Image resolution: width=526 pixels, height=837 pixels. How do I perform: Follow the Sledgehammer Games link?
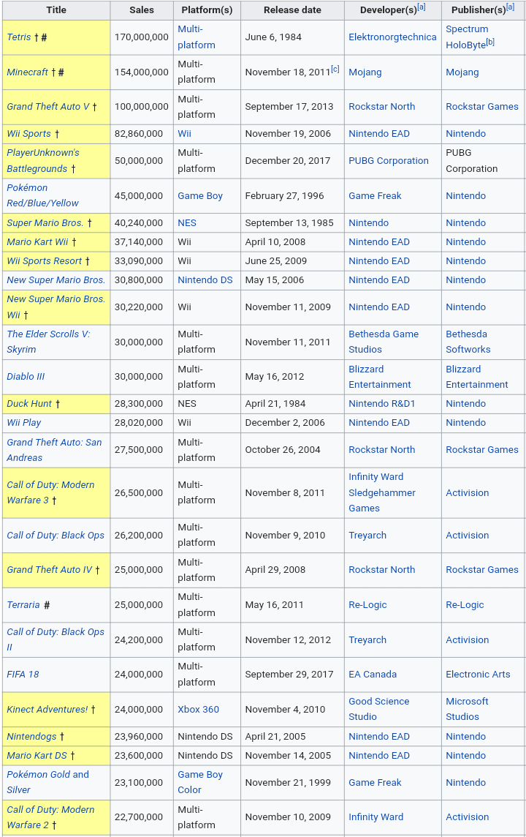(x=382, y=500)
